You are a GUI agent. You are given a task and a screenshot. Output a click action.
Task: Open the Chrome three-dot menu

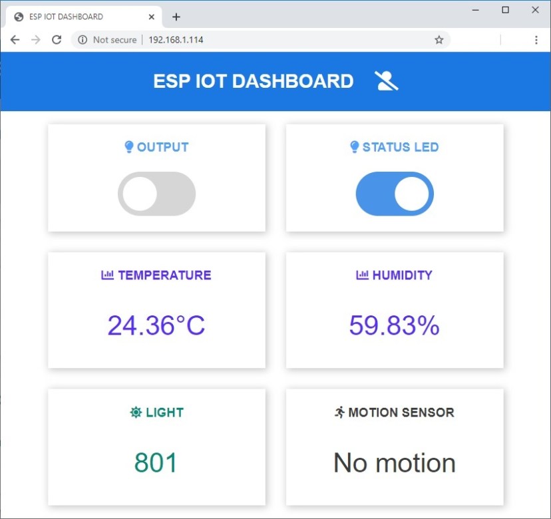pos(536,39)
